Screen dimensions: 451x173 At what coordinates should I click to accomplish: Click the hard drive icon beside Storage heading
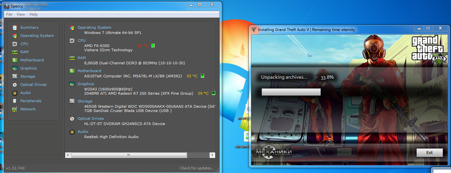72,101
